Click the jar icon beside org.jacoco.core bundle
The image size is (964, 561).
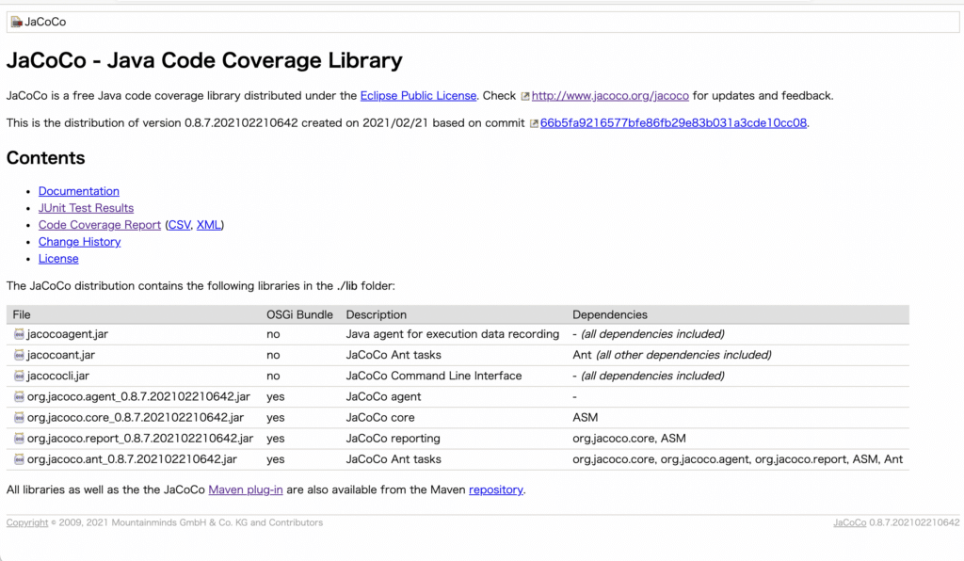click(19, 417)
